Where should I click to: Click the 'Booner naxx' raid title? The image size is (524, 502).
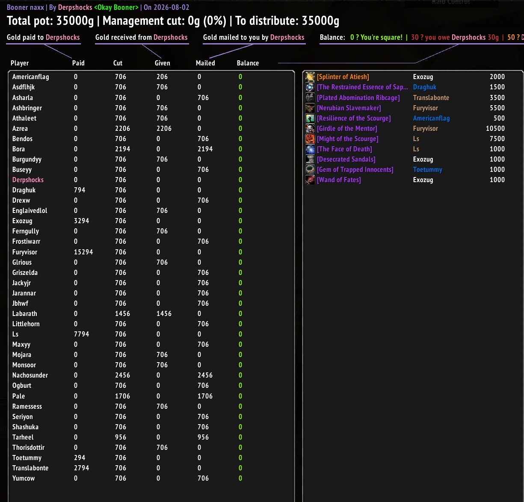pyautogui.click(x=25, y=7)
